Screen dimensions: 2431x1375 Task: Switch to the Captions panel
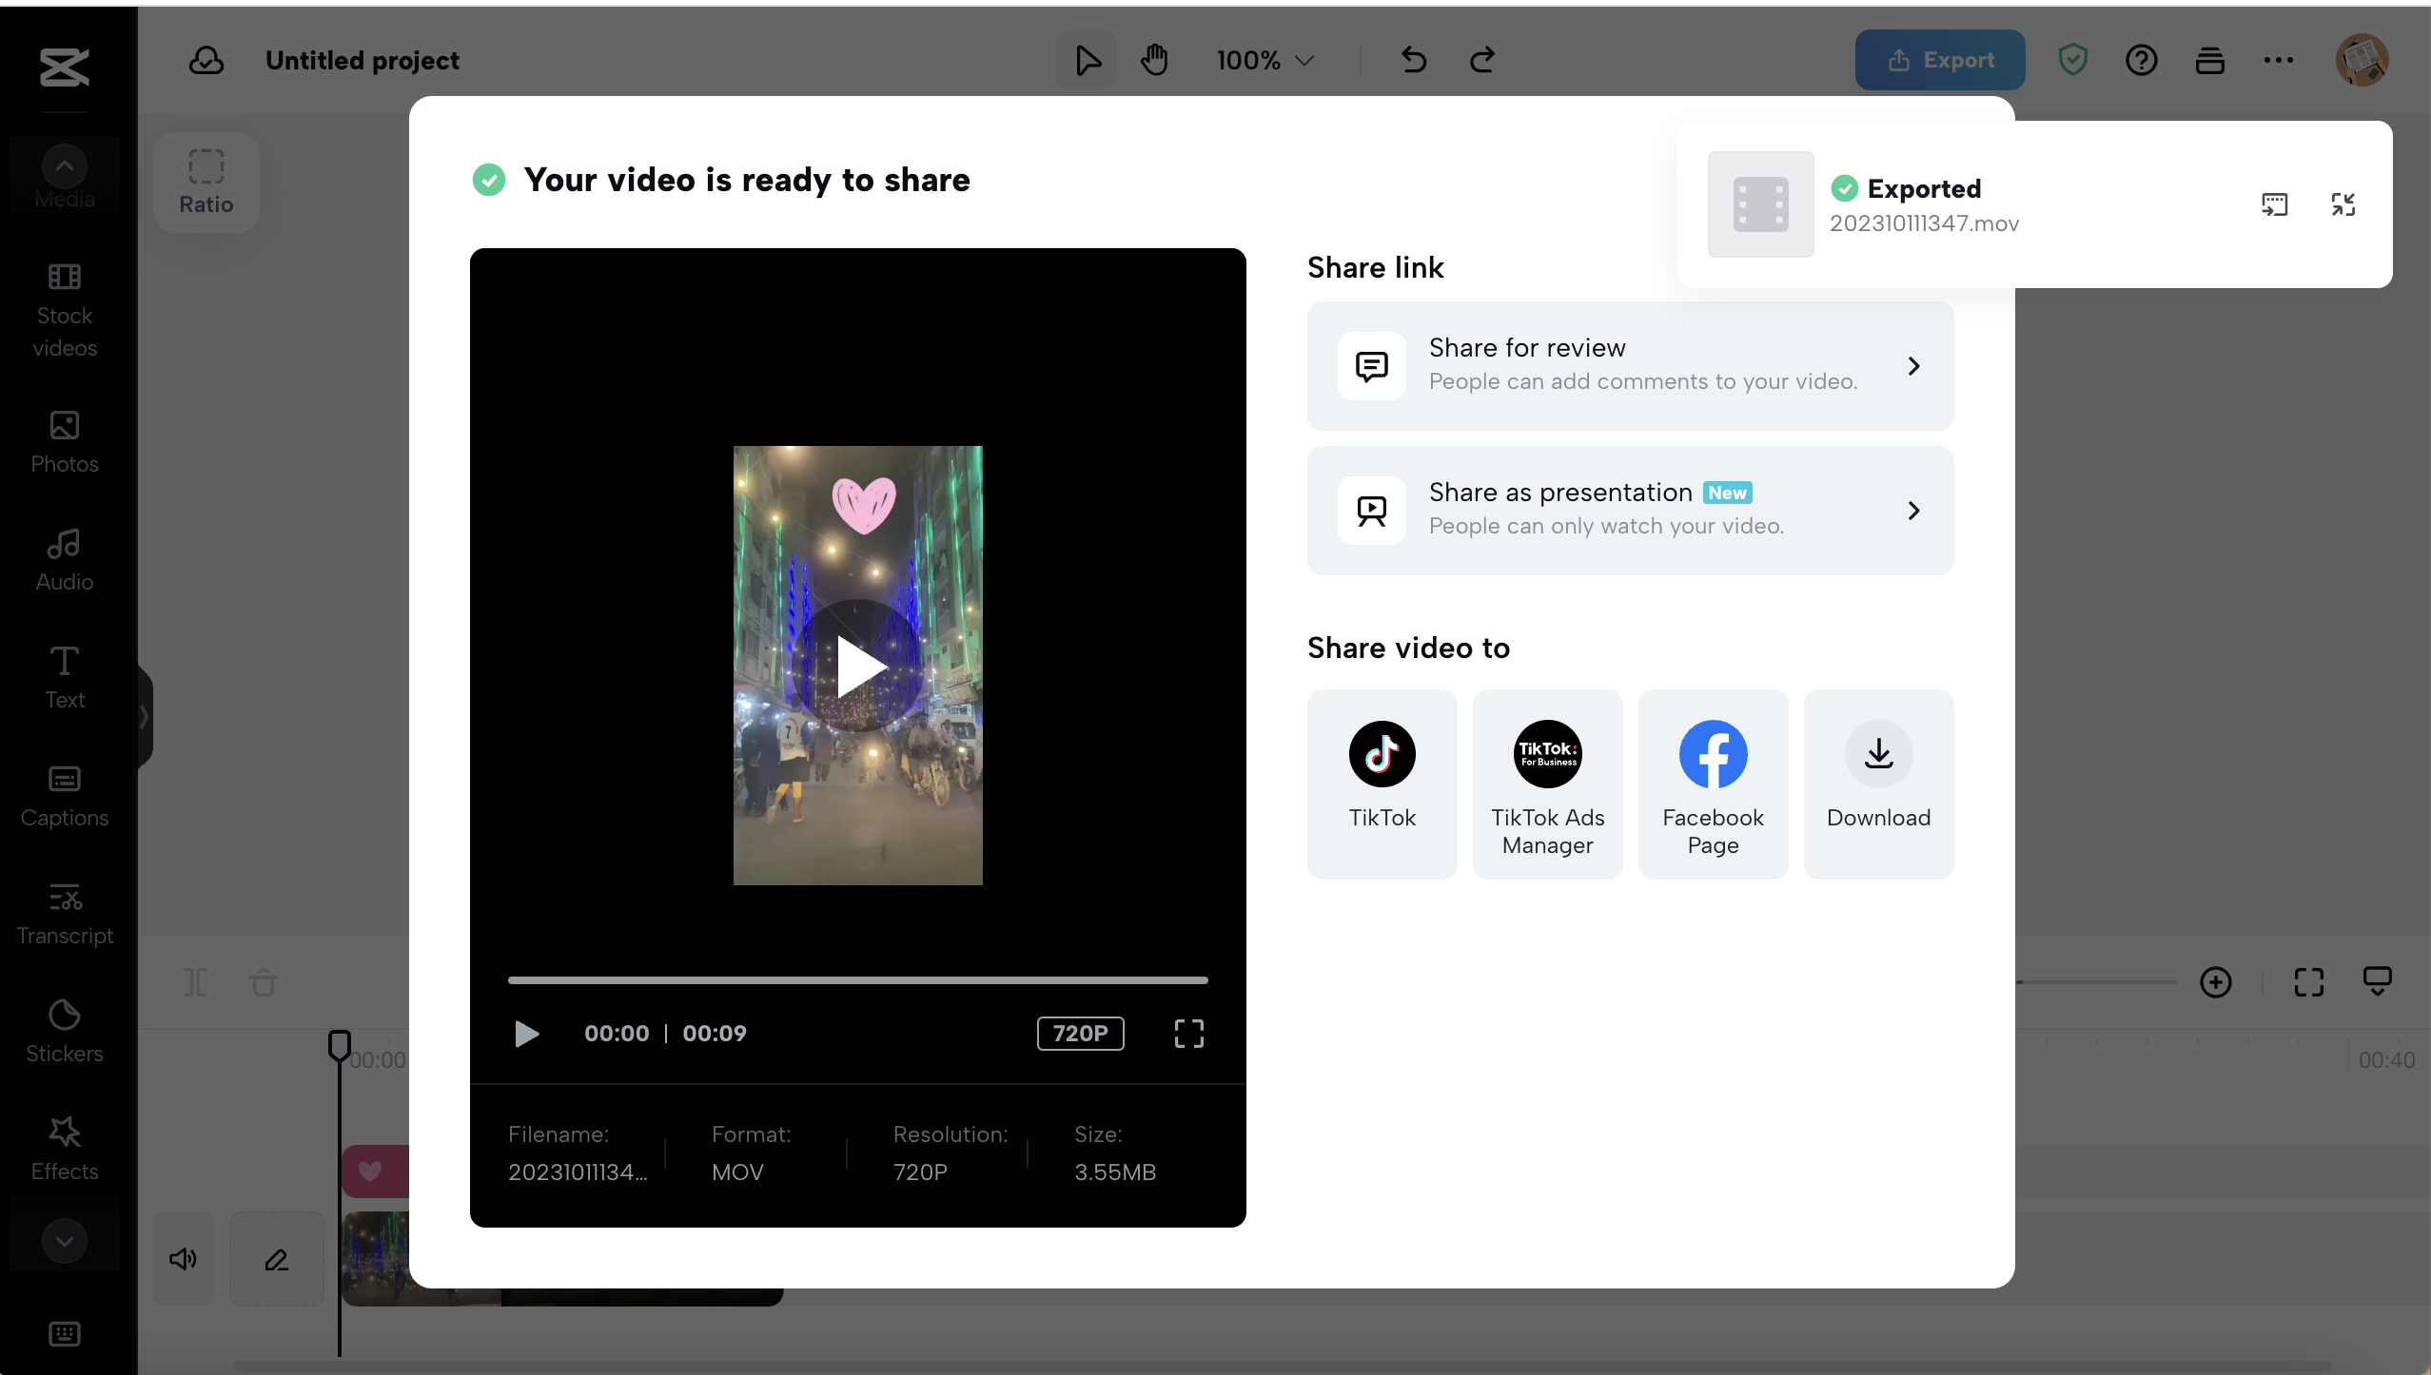pos(63,796)
